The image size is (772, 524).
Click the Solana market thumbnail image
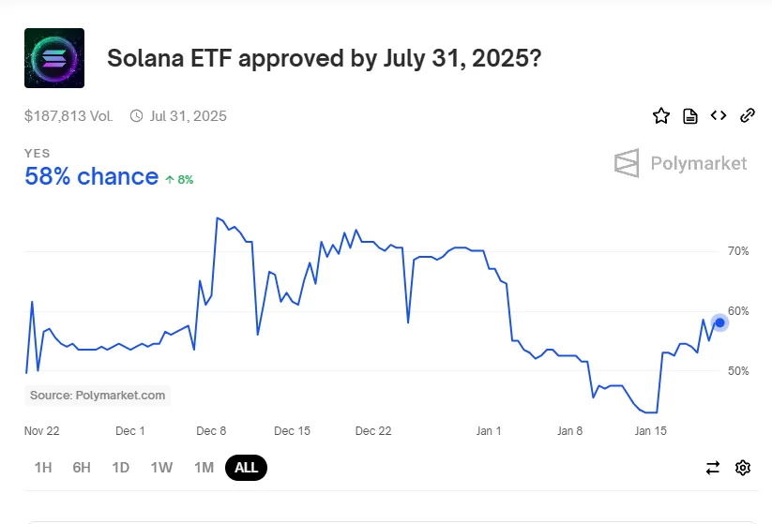[x=54, y=58]
